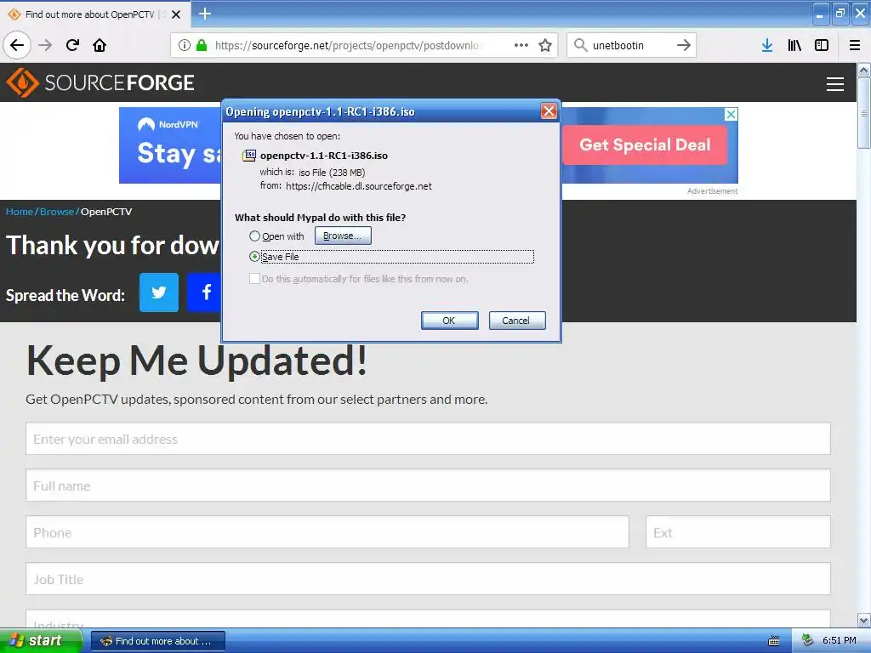Viewport: 871px width, 653px height.
Task: Close the OpenPCTV browser tab
Action: (x=176, y=14)
